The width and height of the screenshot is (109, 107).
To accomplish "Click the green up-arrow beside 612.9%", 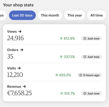I will 61,38.
